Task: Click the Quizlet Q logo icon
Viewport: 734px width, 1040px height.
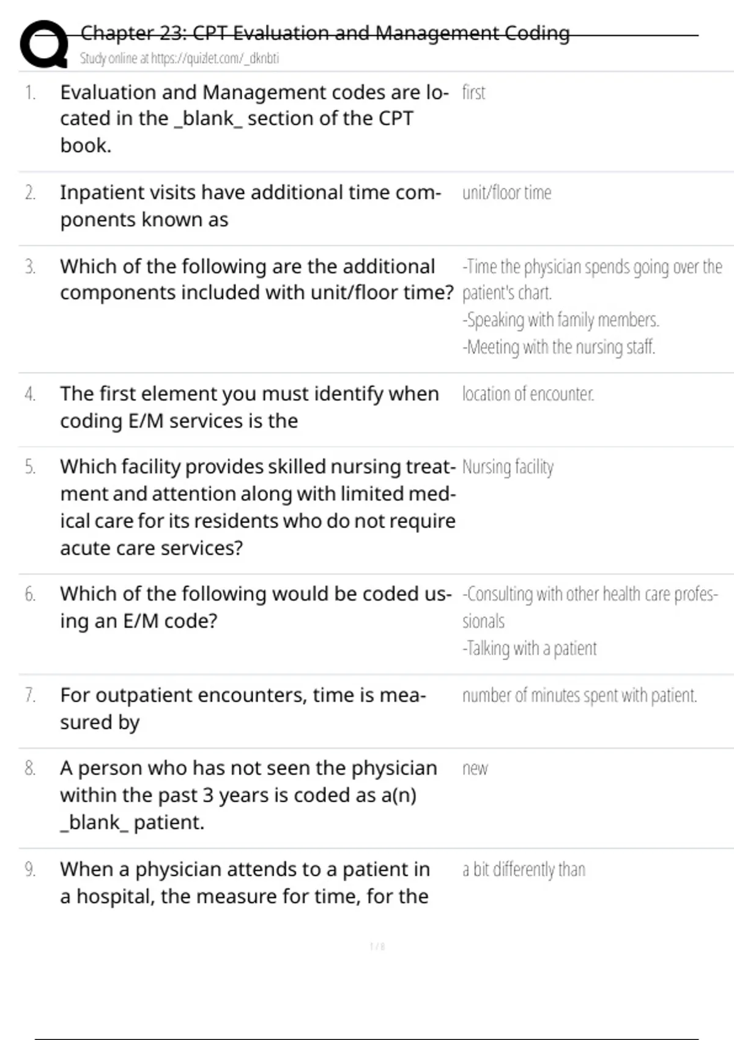Action: point(44,44)
